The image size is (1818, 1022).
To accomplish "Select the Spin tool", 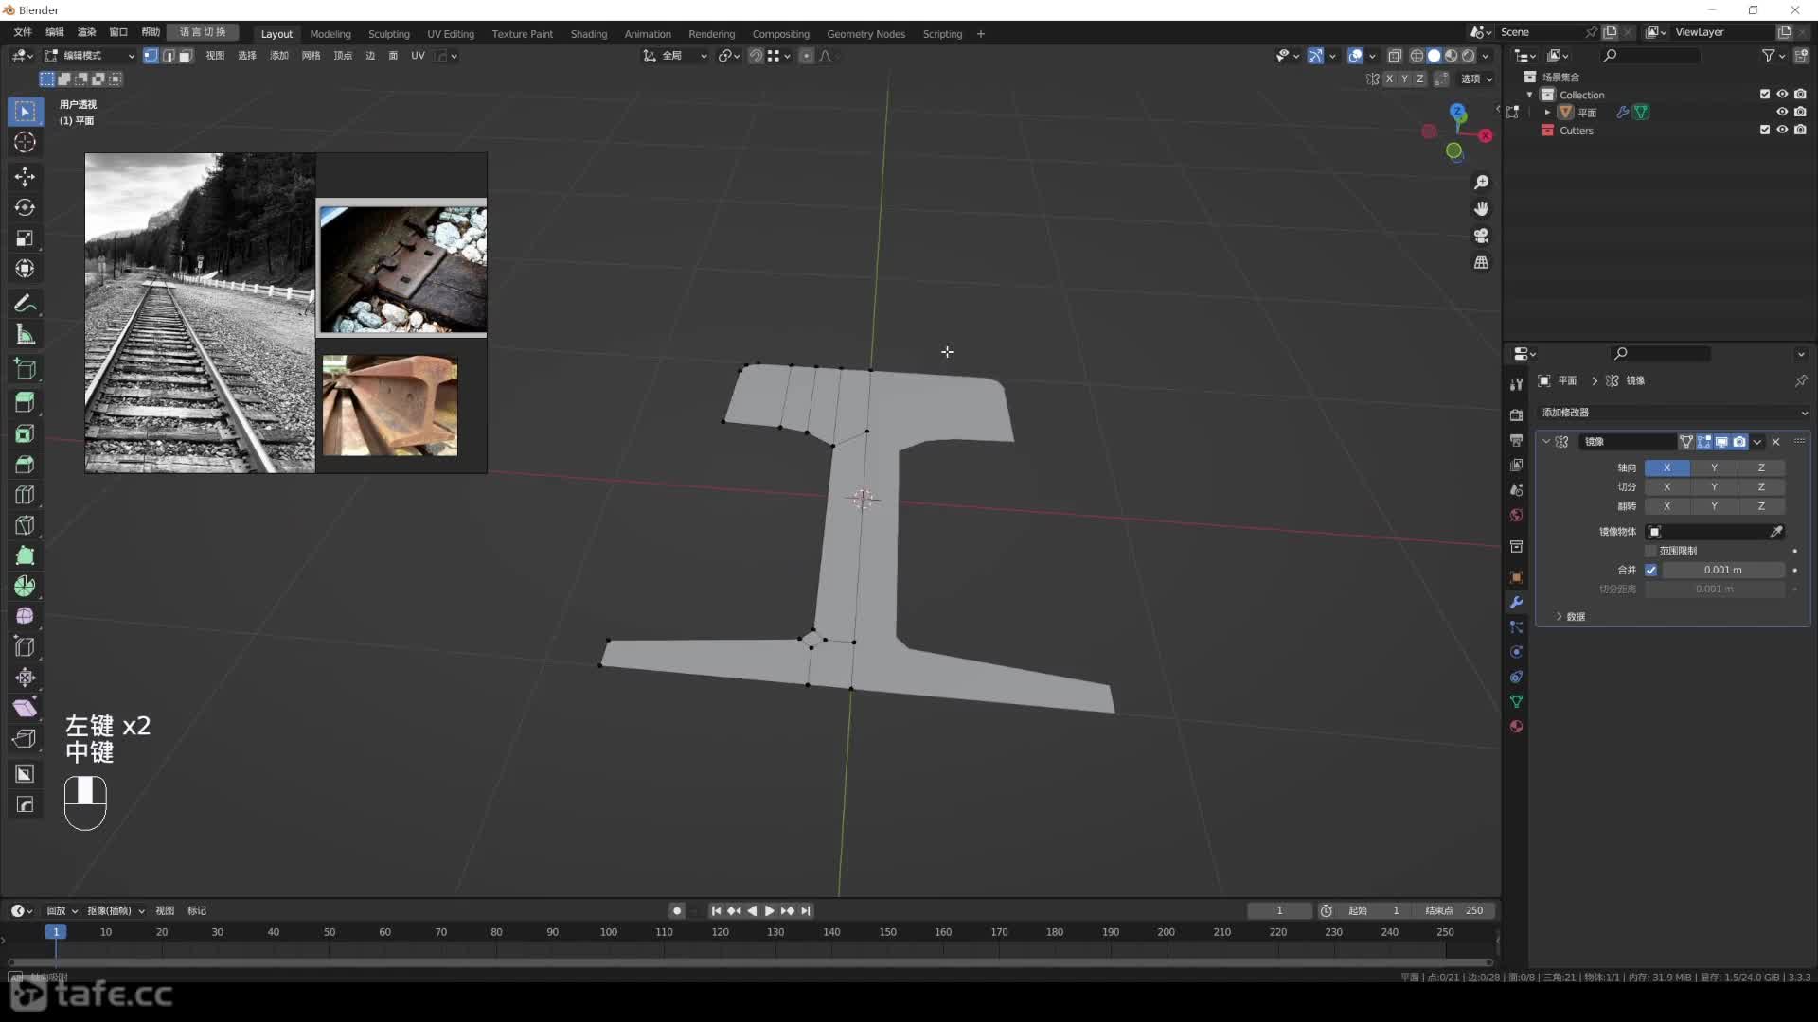I will (x=25, y=587).
